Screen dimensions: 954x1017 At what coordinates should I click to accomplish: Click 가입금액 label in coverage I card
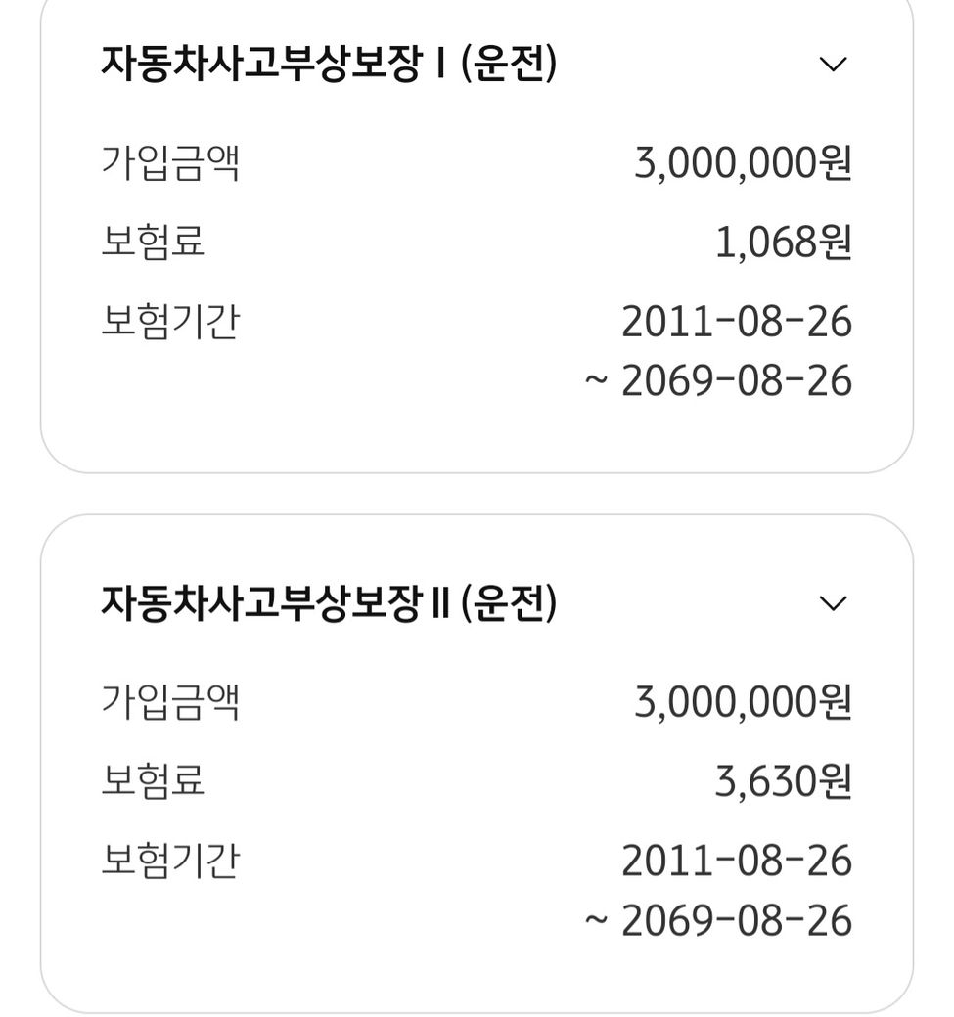pos(170,162)
